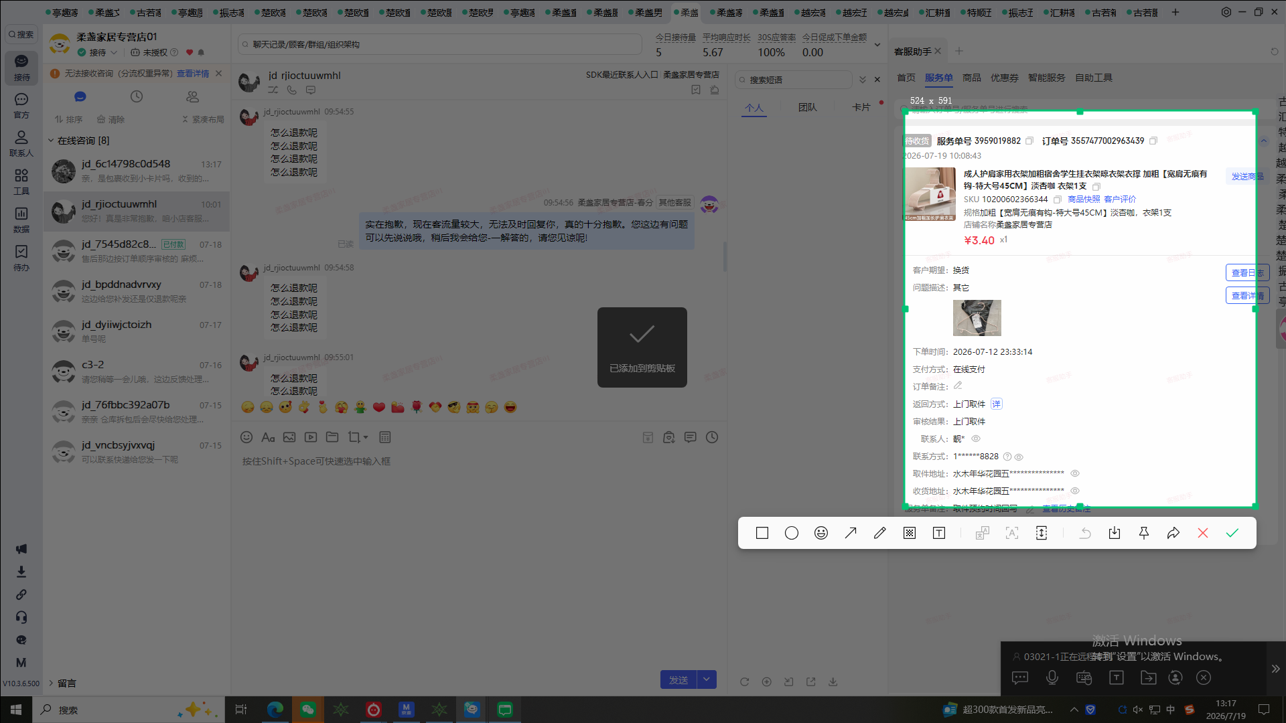Reveal the 联系方式 phone number with eye icon

coord(1019,457)
